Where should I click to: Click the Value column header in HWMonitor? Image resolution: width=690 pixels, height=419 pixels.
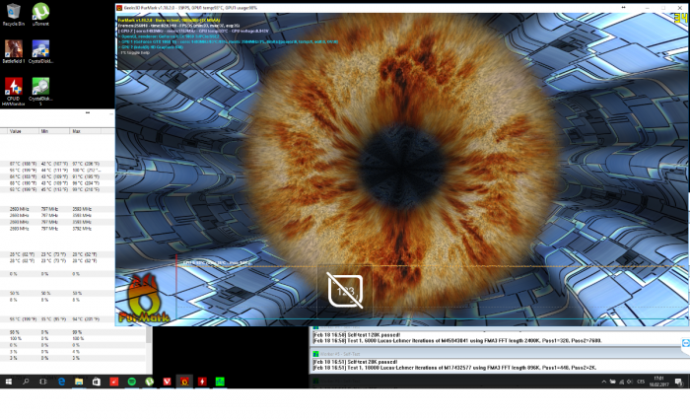click(16, 130)
